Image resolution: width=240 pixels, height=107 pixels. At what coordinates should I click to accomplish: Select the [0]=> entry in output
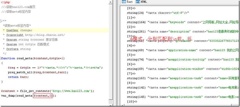(x=131, y=8)
